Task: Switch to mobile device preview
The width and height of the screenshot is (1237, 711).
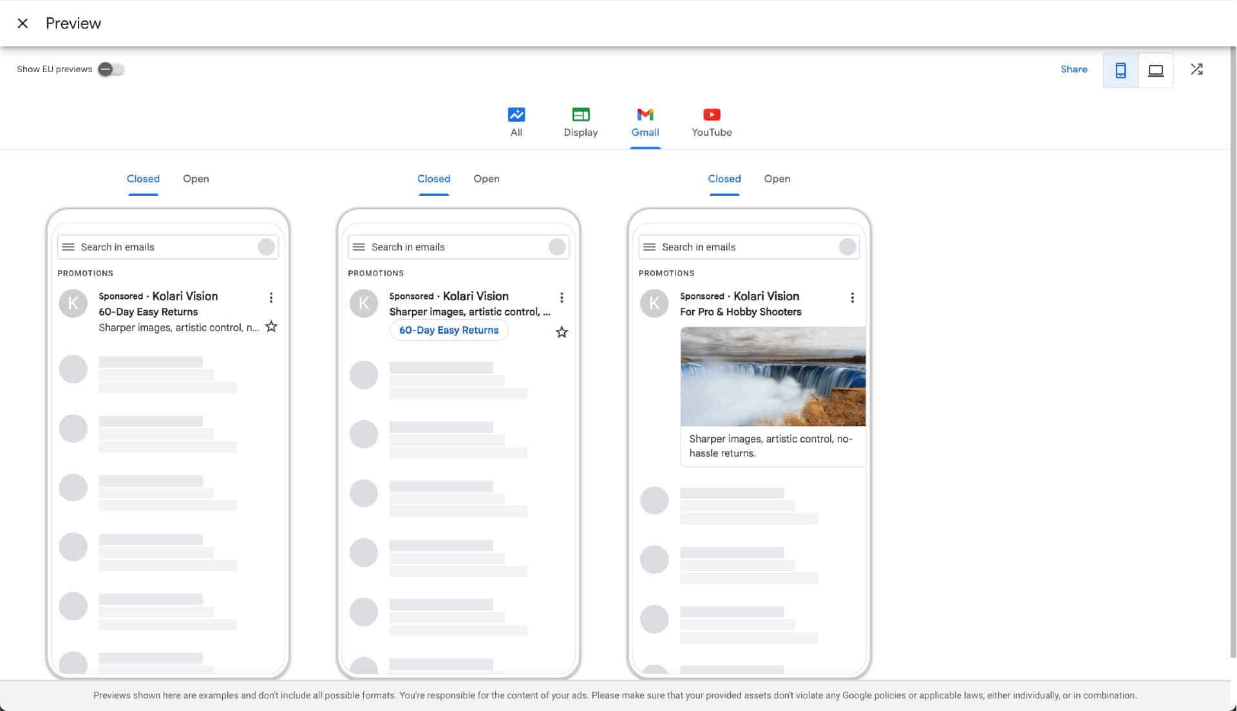Action: click(x=1120, y=70)
